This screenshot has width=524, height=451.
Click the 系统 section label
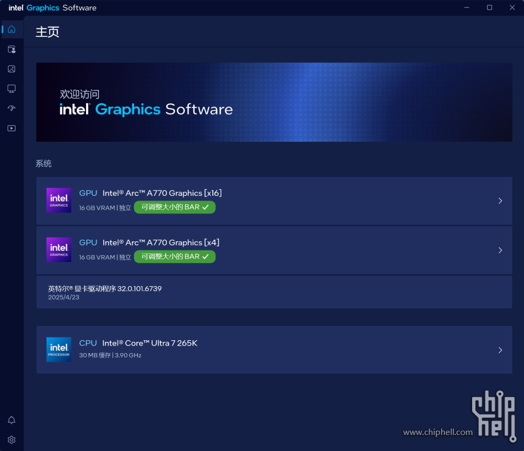click(x=44, y=164)
